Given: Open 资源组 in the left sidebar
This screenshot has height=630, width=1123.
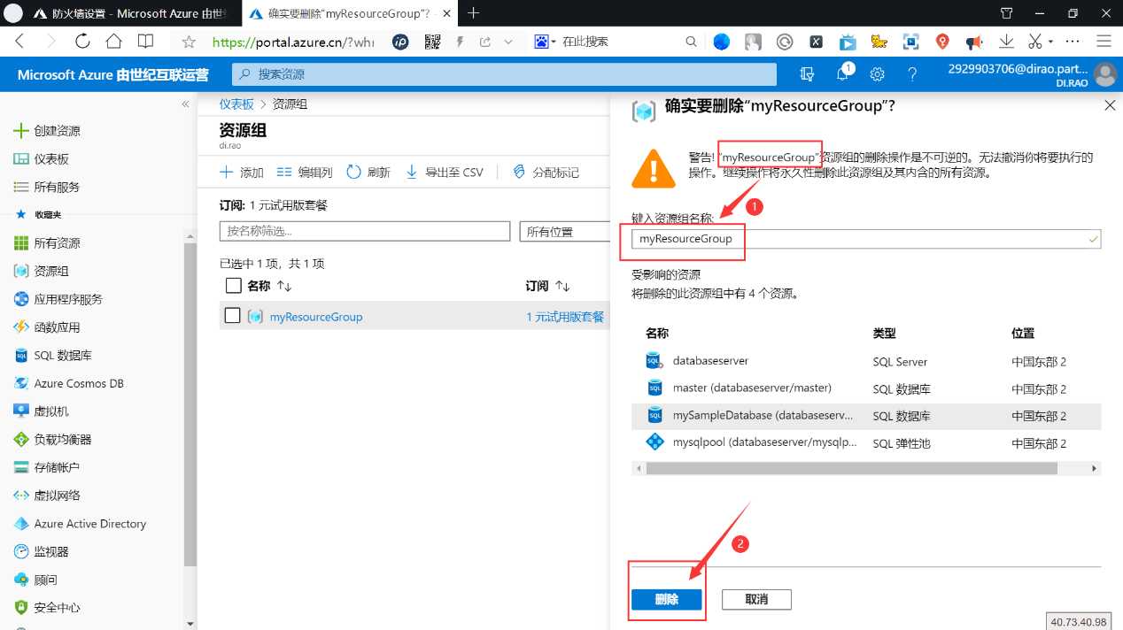Looking at the screenshot, I should pos(51,272).
